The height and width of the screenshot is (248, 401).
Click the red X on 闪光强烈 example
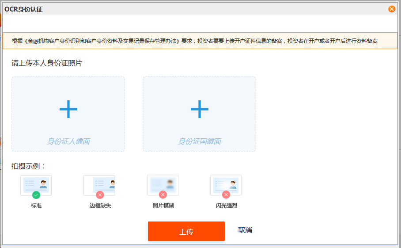tap(226, 195)
